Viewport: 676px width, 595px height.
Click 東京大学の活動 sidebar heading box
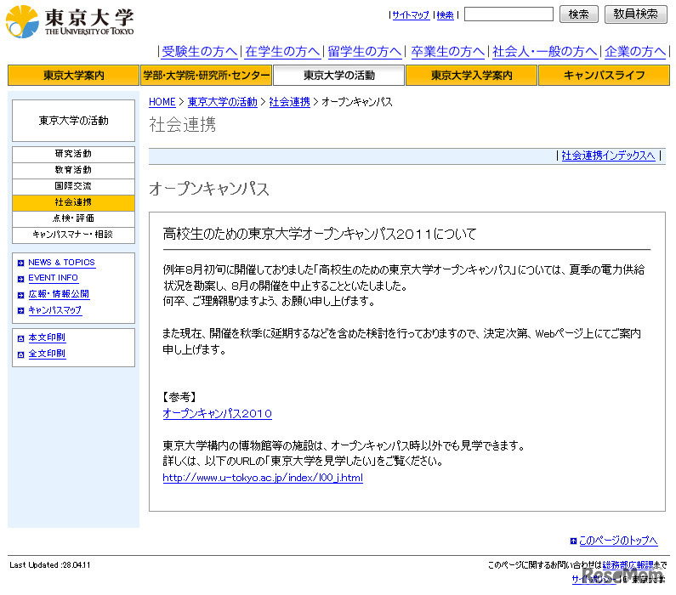click(73, 121)
